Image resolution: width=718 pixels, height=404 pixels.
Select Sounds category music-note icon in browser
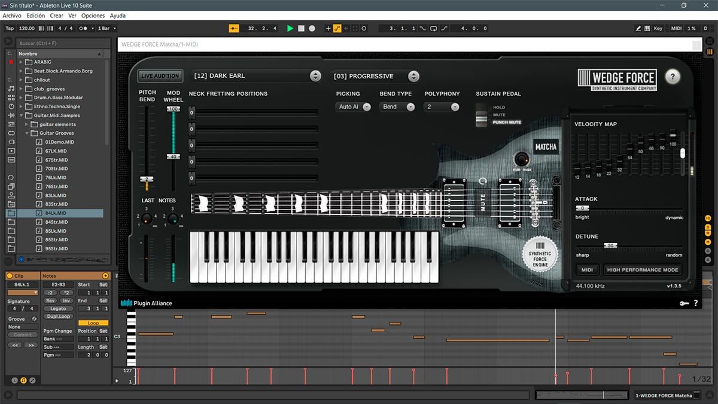coord(11,89)
